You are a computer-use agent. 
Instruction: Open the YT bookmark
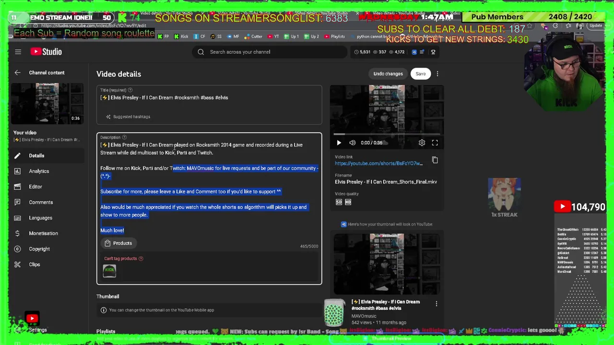tap(273, 36)
